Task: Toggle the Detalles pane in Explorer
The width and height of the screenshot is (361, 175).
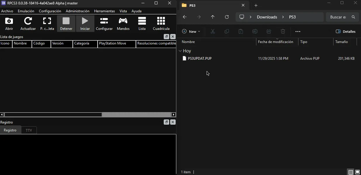Action: coord(346,32)
